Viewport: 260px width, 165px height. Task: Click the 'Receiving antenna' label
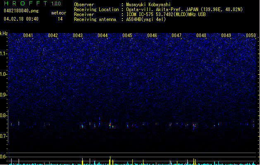click(x=95, y=19)
